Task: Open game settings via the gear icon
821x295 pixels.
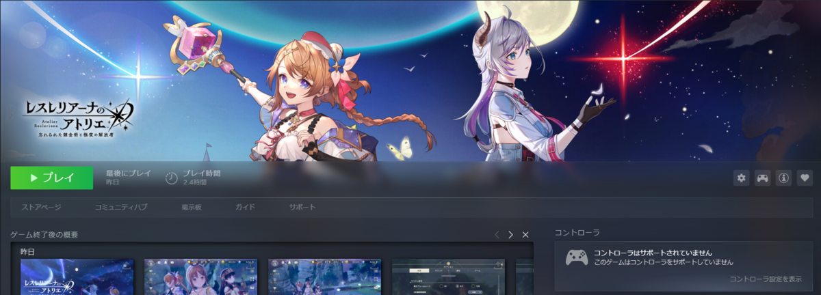Action: (x=741, y=178)
